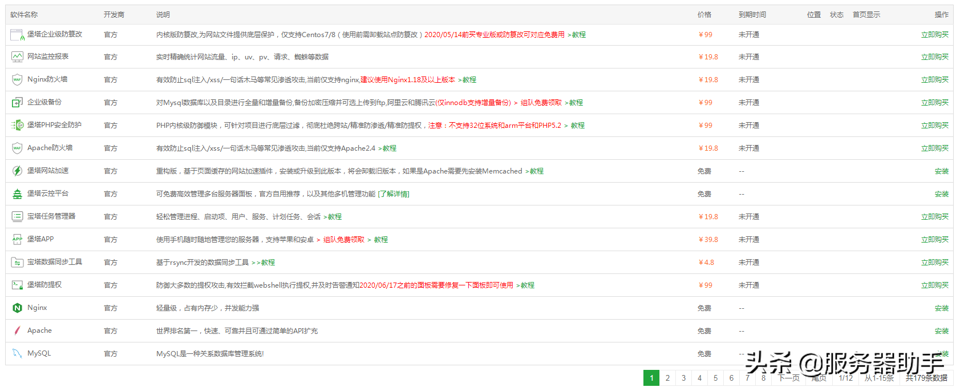Select current page 1 button

pos(651,378)
